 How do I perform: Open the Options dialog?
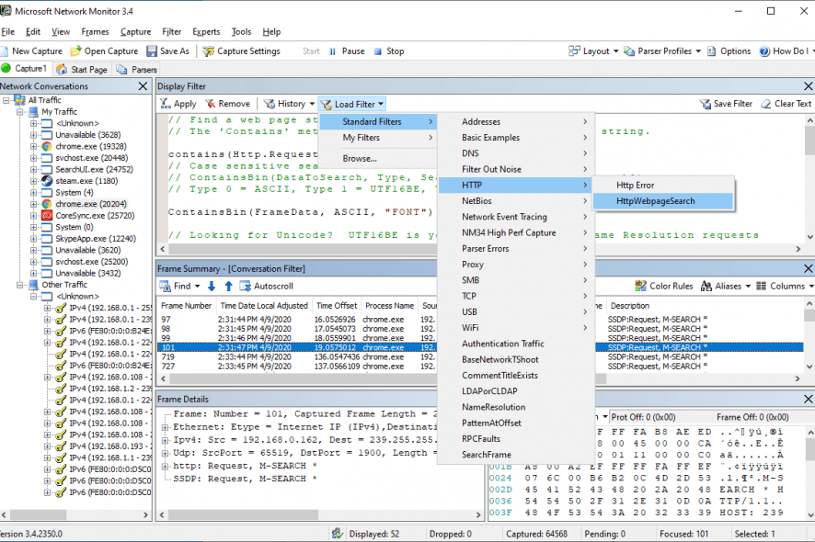(x=729, y=51)
